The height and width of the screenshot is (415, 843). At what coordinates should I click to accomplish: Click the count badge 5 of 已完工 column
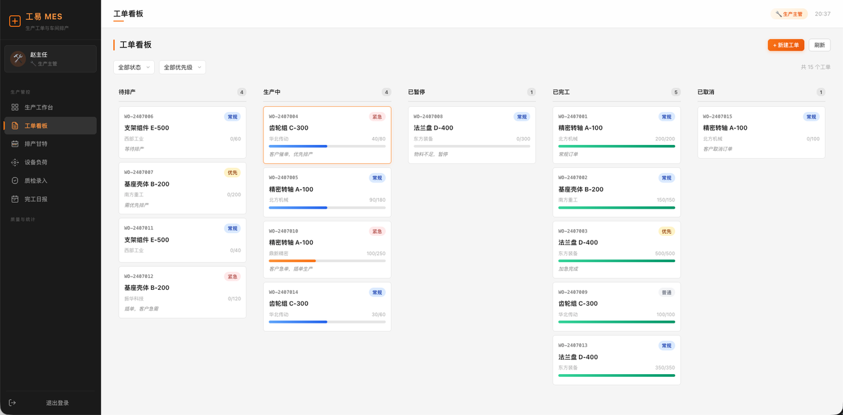pos(676,92)
